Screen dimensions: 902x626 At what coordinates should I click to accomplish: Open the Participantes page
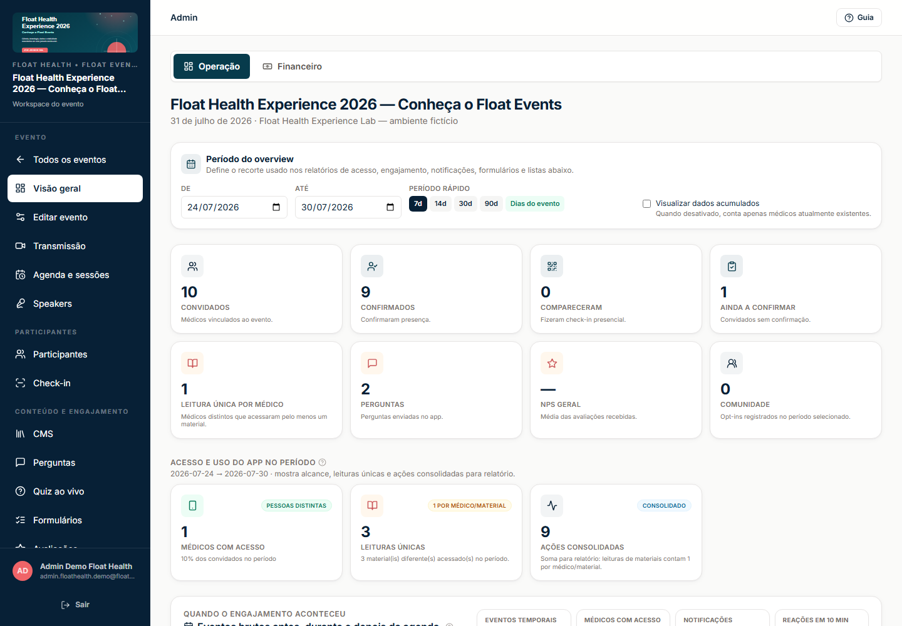(75, 354)
